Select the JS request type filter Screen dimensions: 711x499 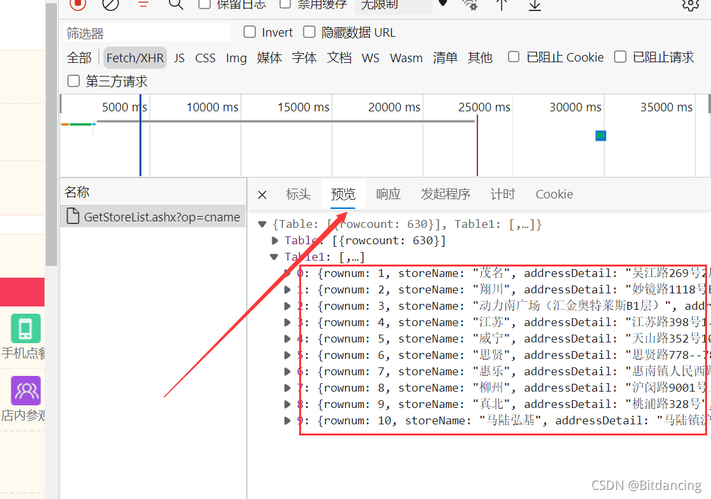tap(179, 58)
